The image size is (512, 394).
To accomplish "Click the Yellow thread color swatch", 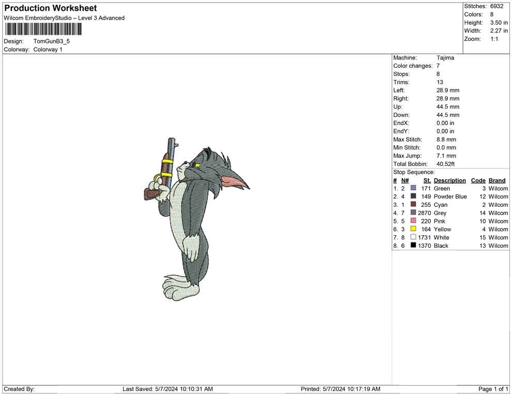I will coord(413,229).
